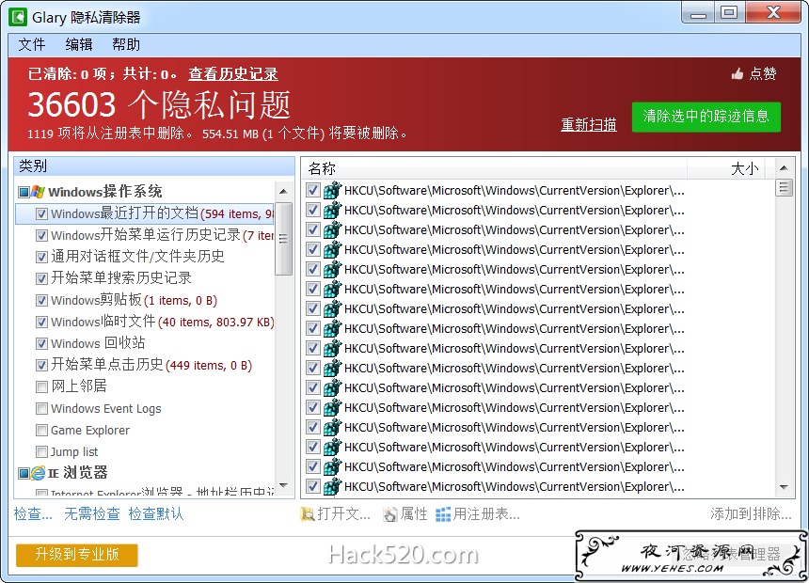Viewport: 809px width, 583px height.
Task: Toggle the Windows临时文件 checkbox
Action: point(41,322)
